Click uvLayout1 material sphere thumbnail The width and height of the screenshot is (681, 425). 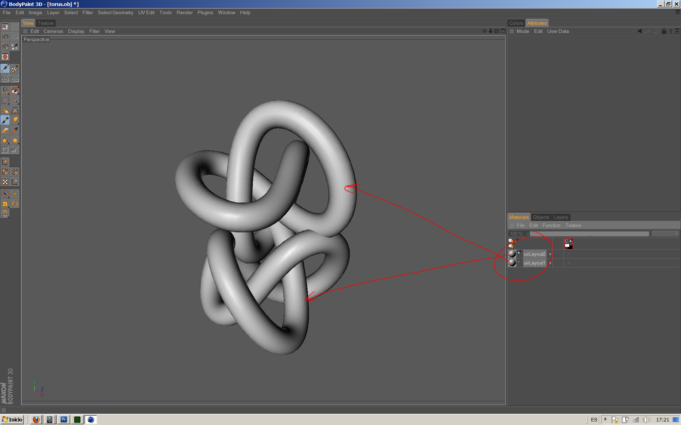(x=512, y=263)
